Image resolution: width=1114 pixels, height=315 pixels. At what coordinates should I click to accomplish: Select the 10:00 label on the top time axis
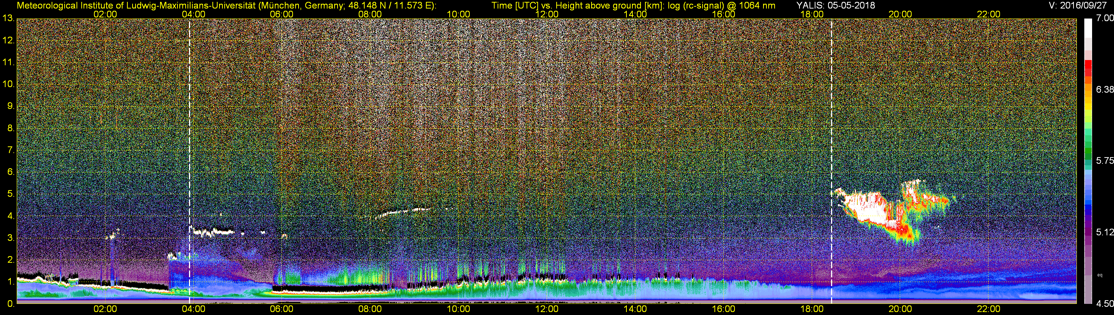458,14
